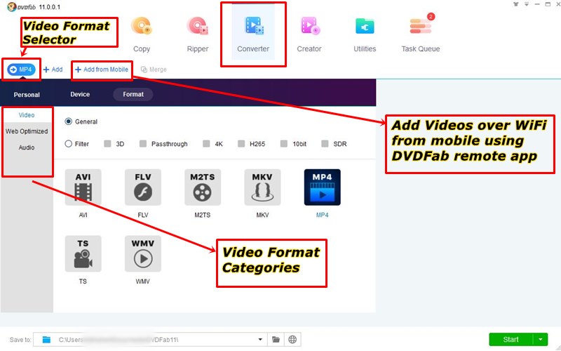
Task: Open the skin/shirt icon in title bar
Action: point(516,4)
